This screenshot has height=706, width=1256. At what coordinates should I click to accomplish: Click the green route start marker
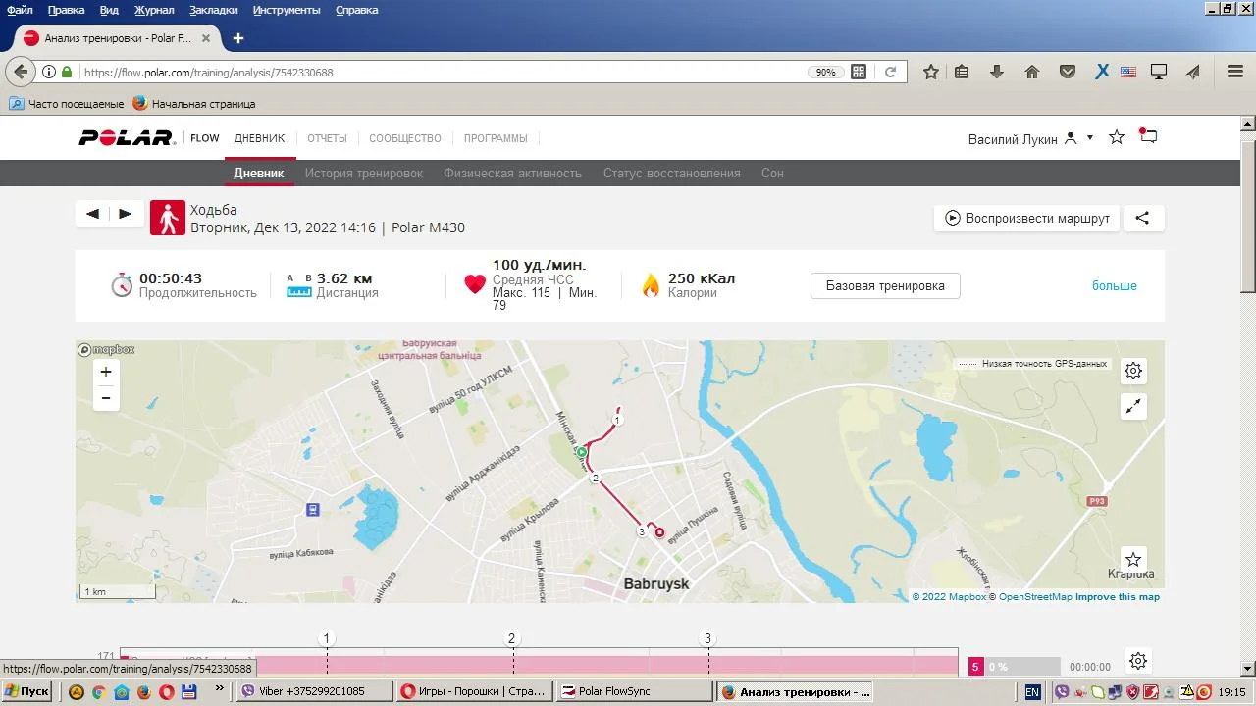pos(582,452)
